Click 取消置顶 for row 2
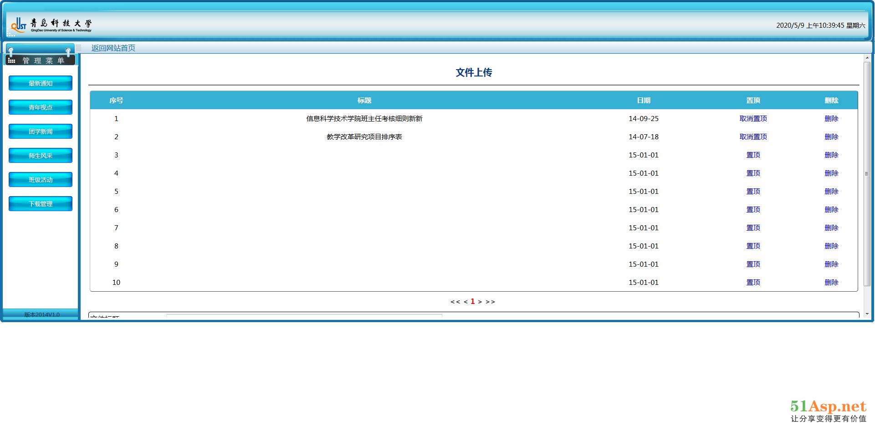This screenshot has height=430, width=875. pyautogui.click(x=753, y=137)
